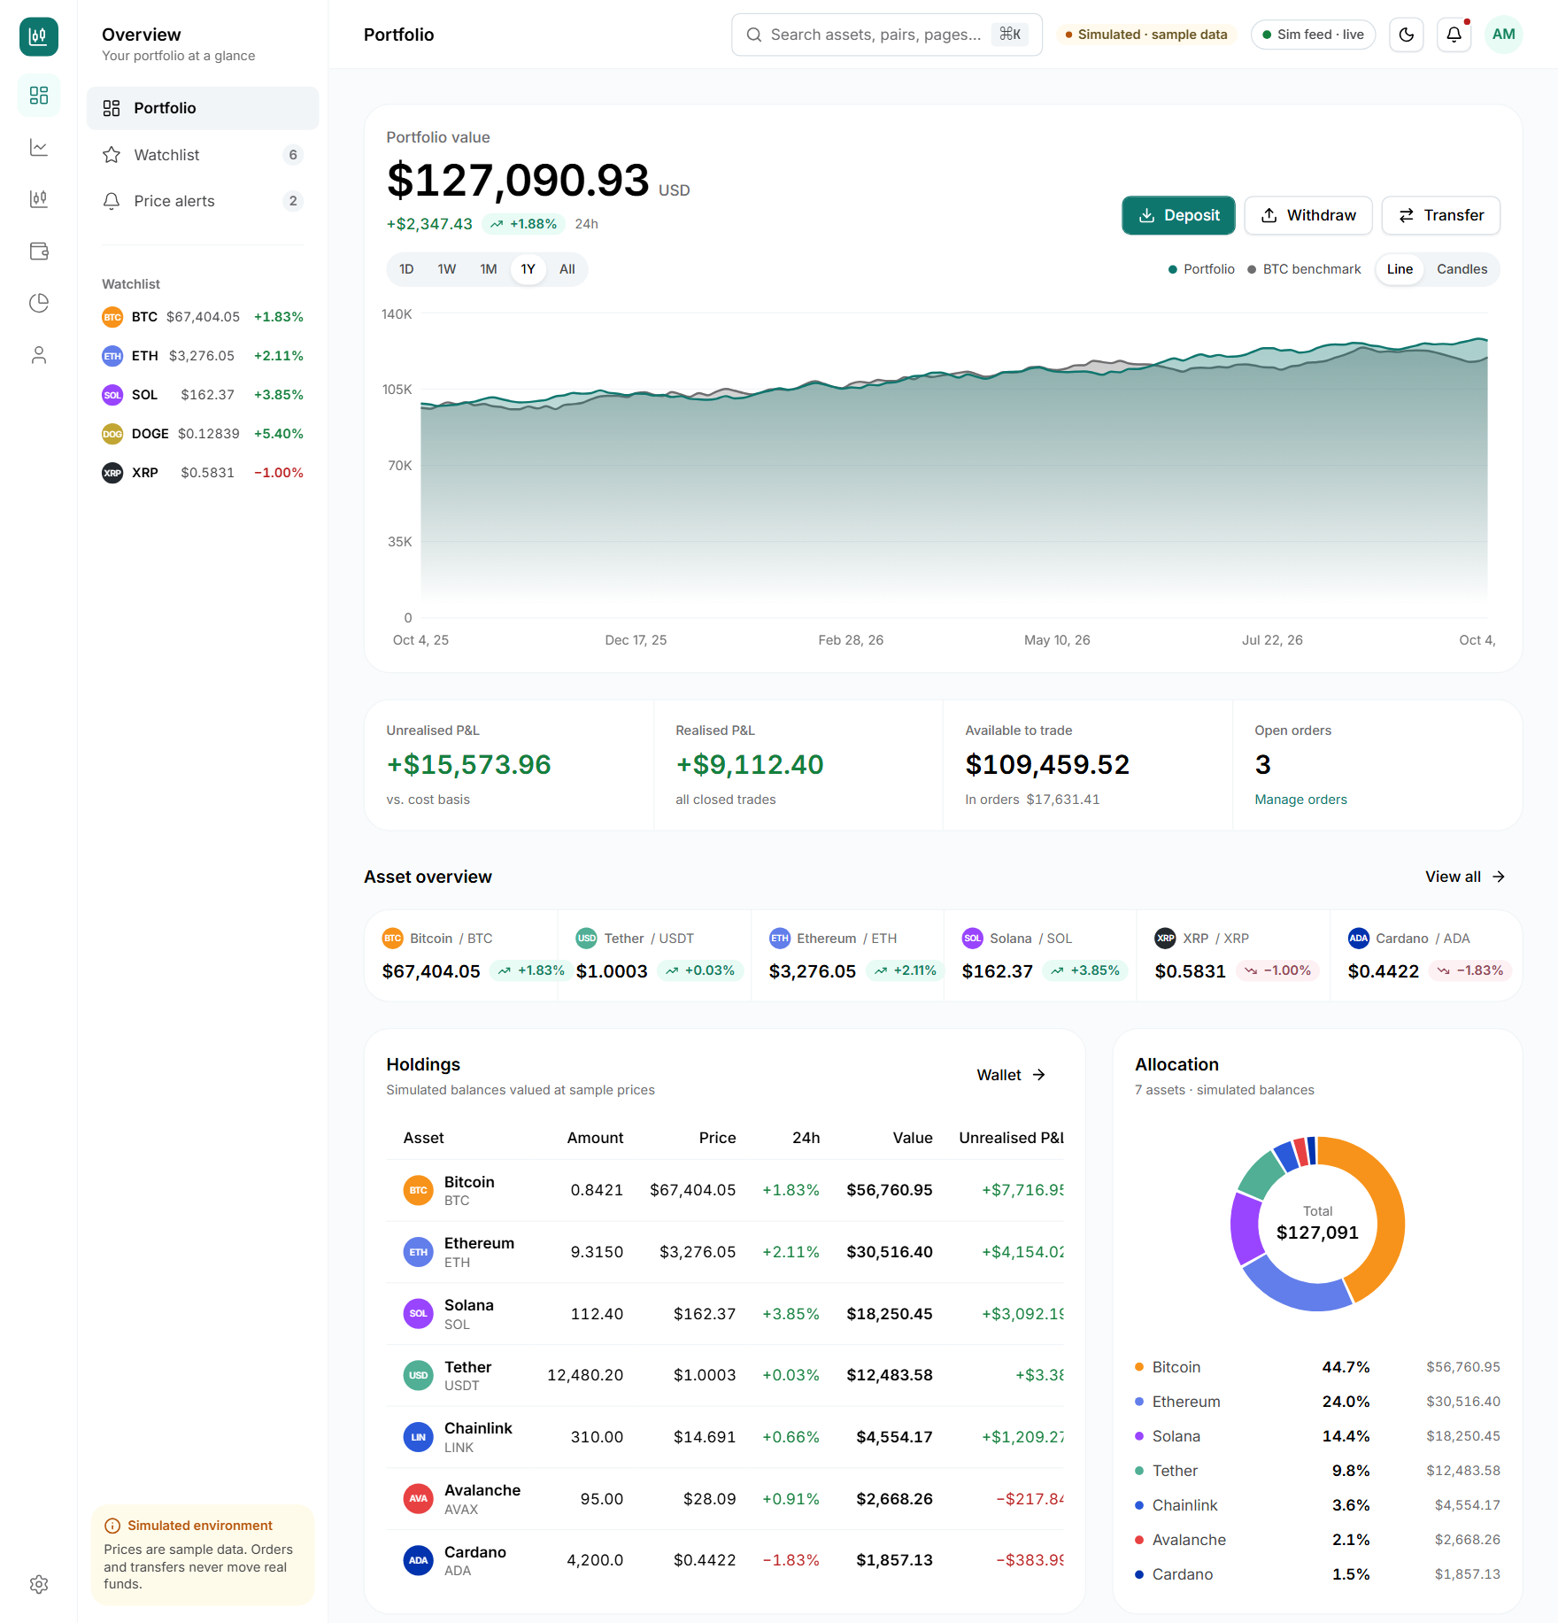
Task: Click the Deposit button
Action: pyautogui.click(x=1178, y=215)
